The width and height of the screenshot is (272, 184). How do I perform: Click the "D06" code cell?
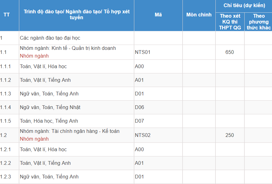140,107
